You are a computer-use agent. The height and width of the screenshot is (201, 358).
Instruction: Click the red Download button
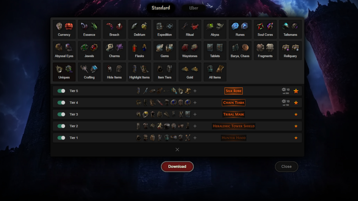[177, 166]
